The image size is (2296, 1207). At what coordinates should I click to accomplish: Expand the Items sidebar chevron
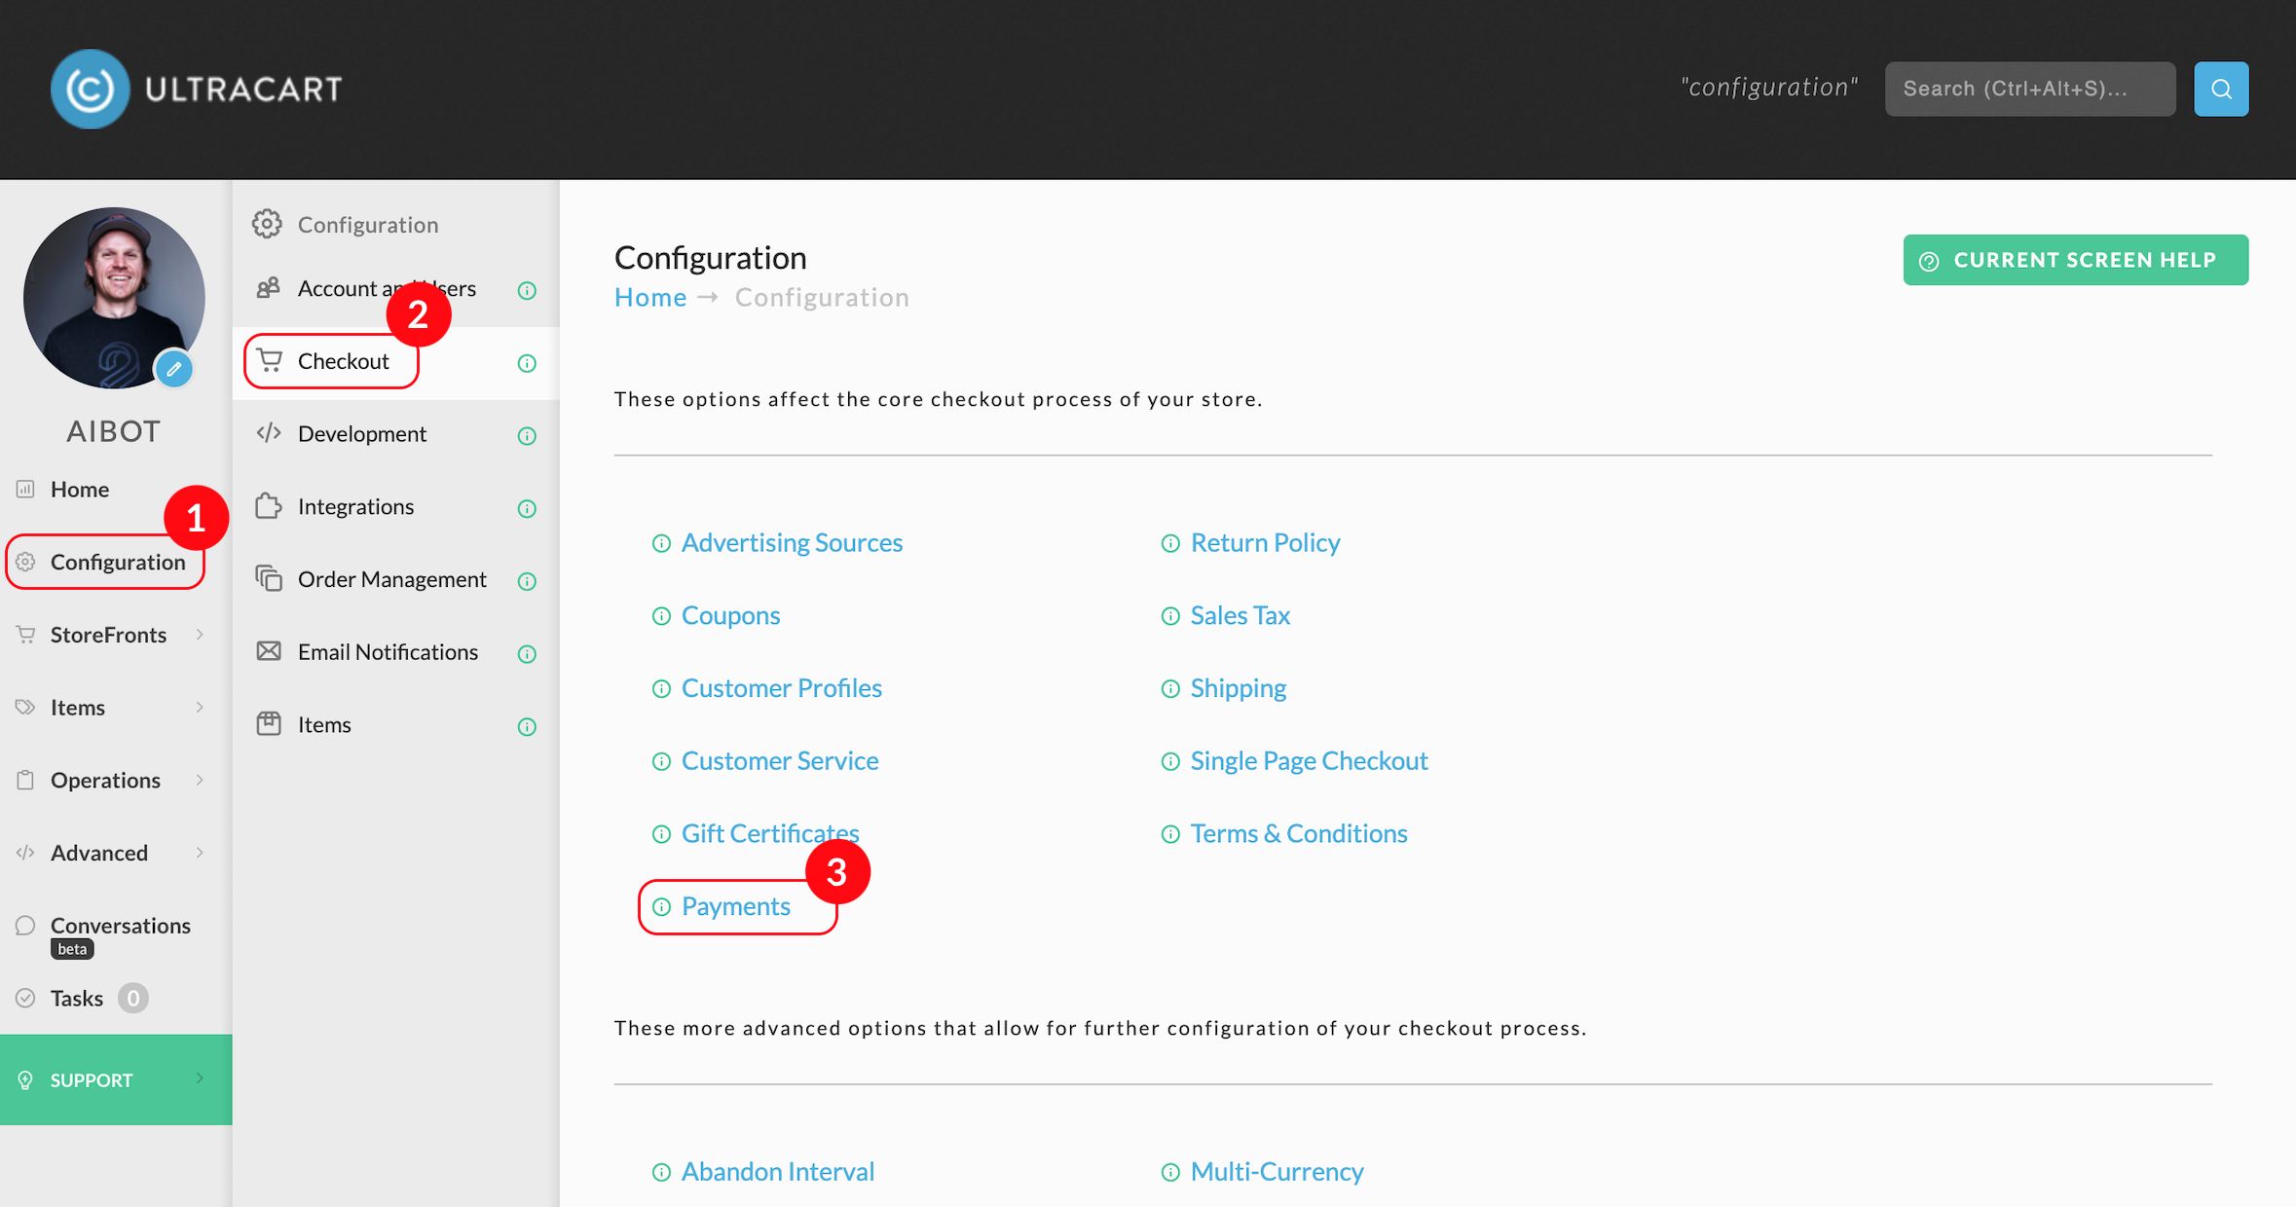click(x=200, y=708)
